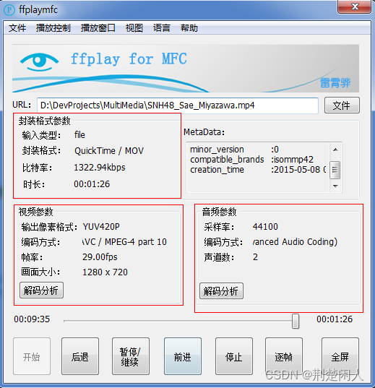This screenshot has height=388, width=375.
Task: Click the current time label 00:09:35
Action: (32, 319)
